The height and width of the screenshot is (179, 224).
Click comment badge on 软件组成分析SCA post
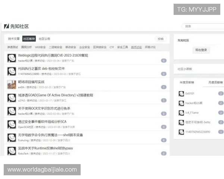point(164,127)
